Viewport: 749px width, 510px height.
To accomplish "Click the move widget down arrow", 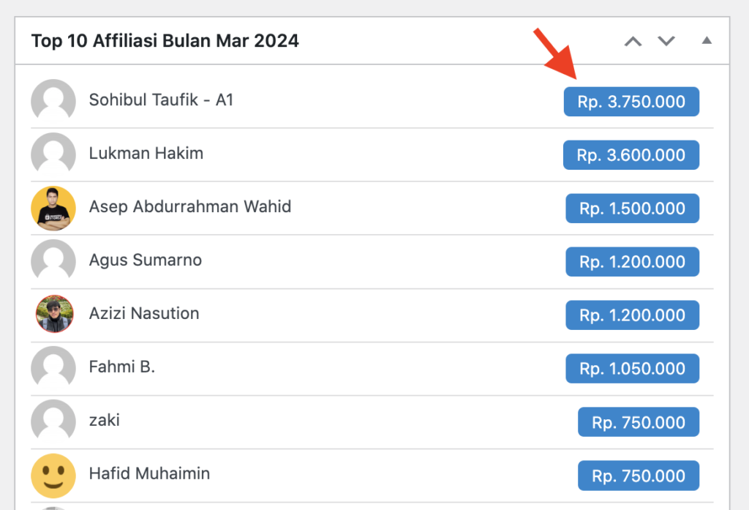I will coord(666,41).
